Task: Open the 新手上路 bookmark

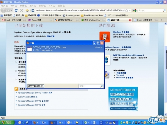Action: click(x=18, y=15)
